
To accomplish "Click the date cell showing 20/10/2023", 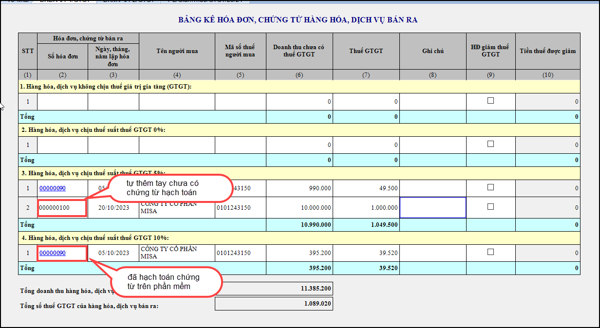I will 113,208.
